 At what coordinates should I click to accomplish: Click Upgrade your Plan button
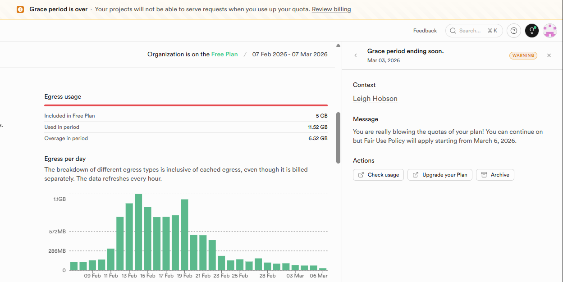[x=440, y=175]
